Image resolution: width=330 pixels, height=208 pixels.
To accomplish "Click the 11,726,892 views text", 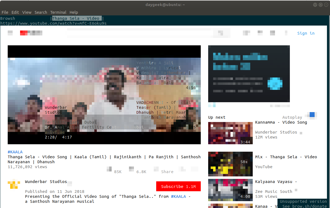I will [x=28, y=167].
